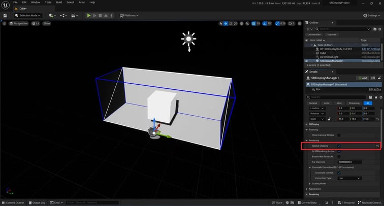Click the Outliner search field

[x=343, y=29]
